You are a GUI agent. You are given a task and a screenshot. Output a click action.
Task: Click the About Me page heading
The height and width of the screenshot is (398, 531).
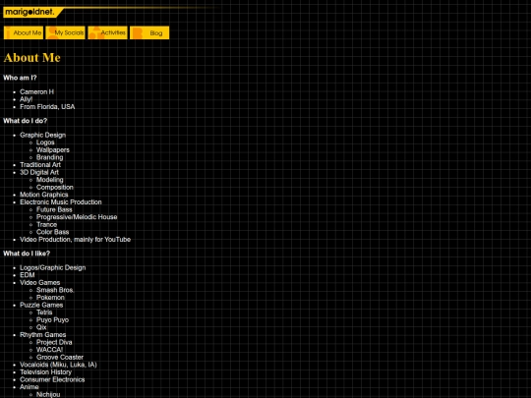(32, 58)
